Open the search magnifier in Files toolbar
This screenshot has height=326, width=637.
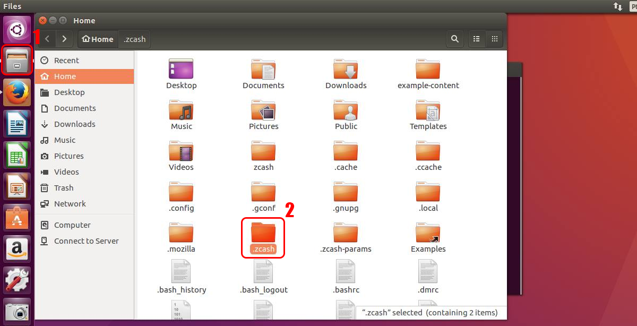[455, 39]
